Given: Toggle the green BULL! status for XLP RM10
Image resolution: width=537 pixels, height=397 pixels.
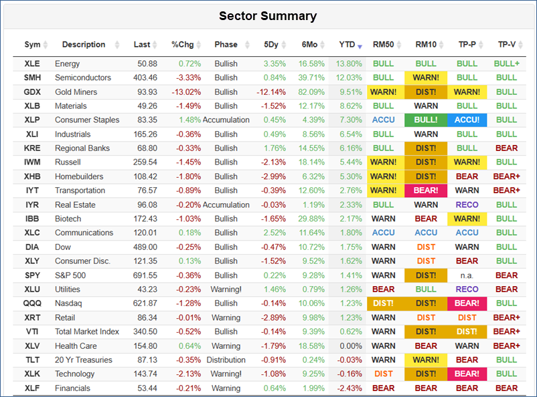Looking at the screenshot, I should click(426, 120).
